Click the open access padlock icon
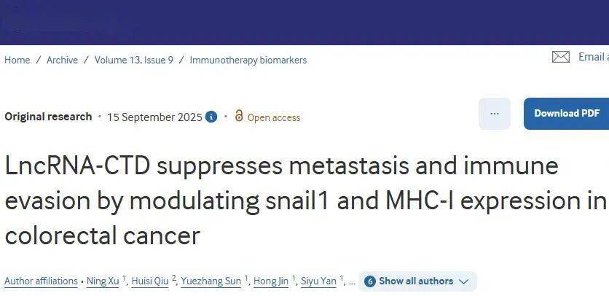 coord(238,117)
